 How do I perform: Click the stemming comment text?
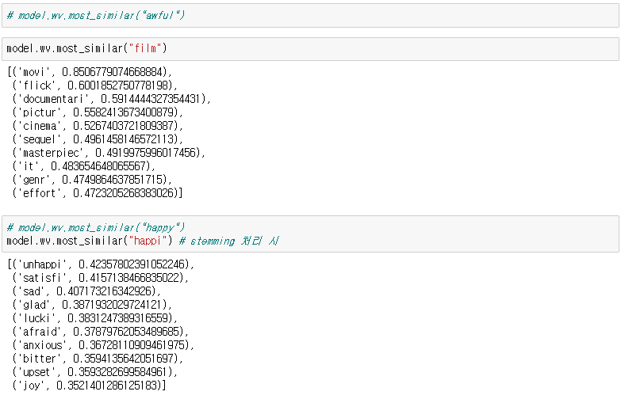(229, 241)
